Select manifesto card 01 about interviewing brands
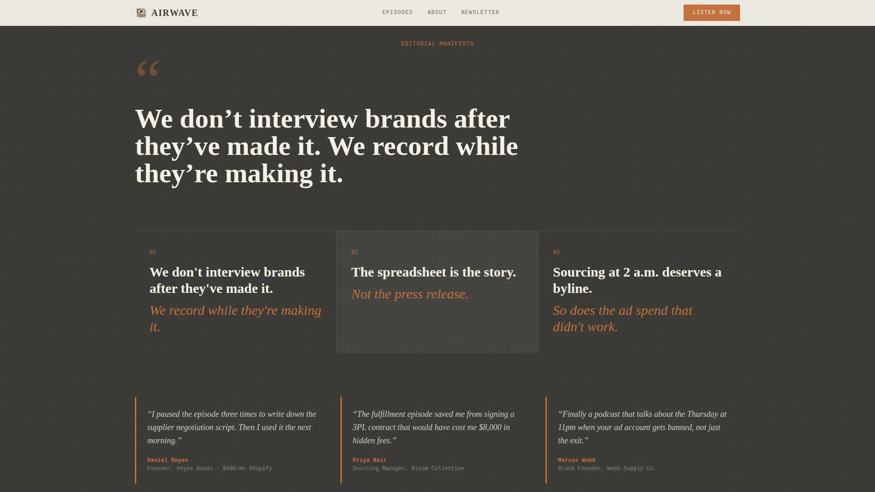Screen dimensions: 875x492 tap(236, 292)
